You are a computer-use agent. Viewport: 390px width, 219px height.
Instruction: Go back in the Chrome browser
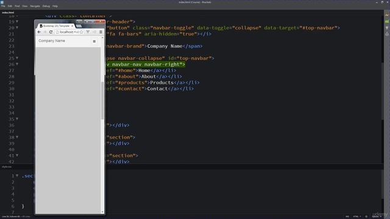tap(39, 32)
